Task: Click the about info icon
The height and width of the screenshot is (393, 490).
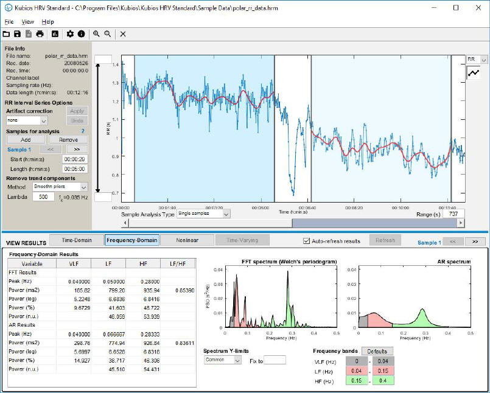Action: tap(81, 34)
